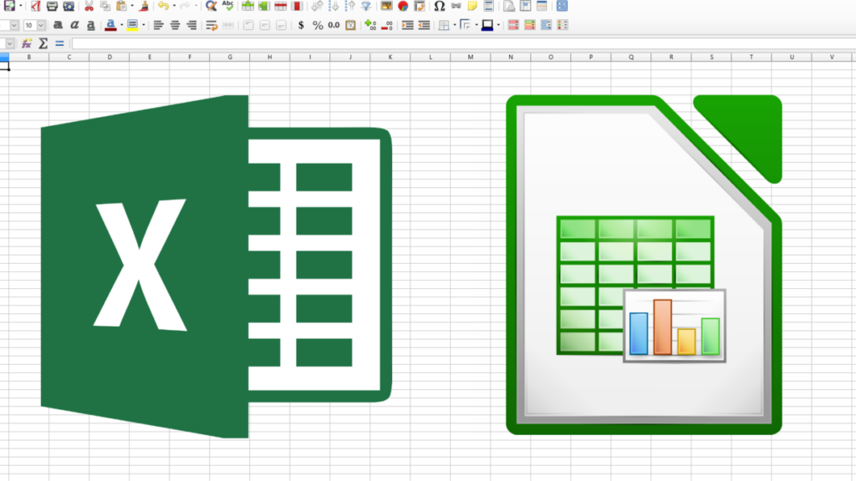
Task: Click the Sort icon
Action: tap(317, 6)
